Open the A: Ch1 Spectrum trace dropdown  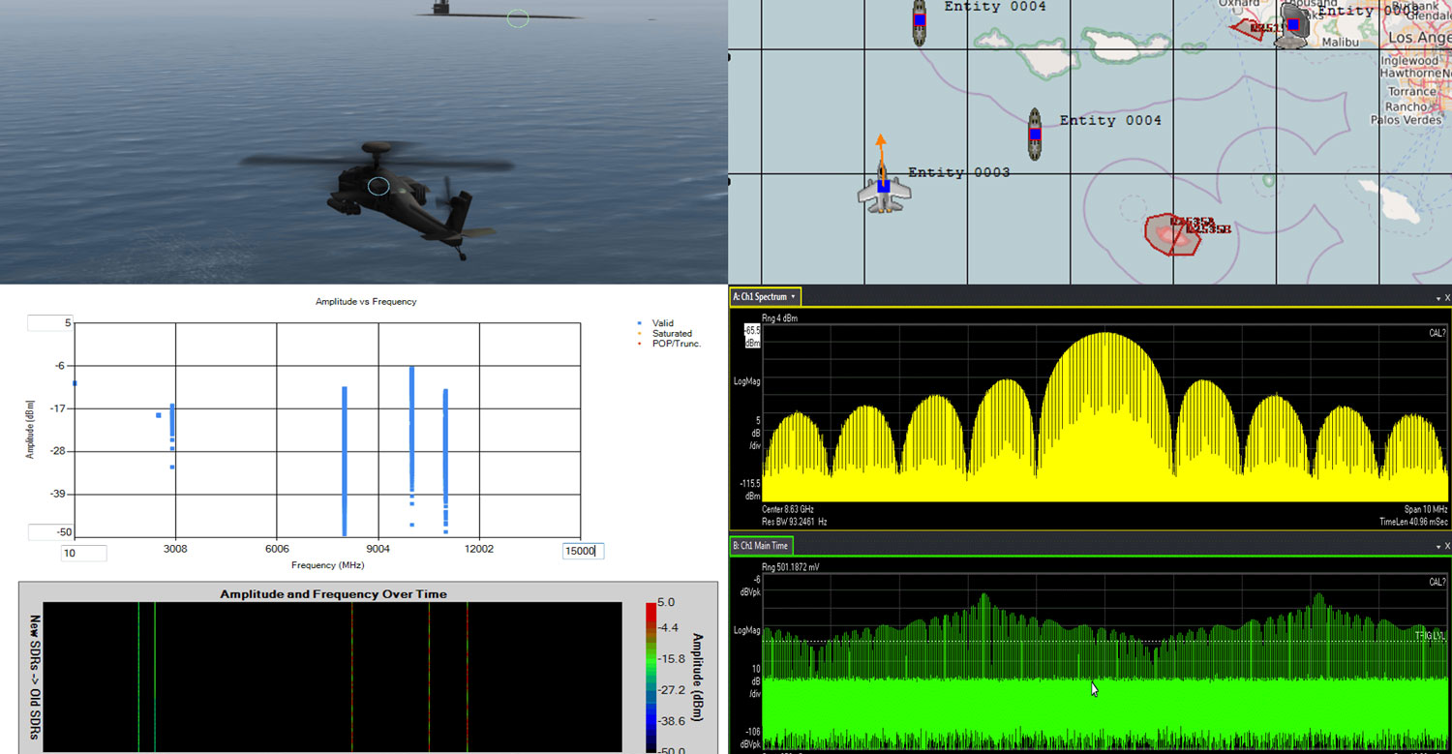point(793,297)
